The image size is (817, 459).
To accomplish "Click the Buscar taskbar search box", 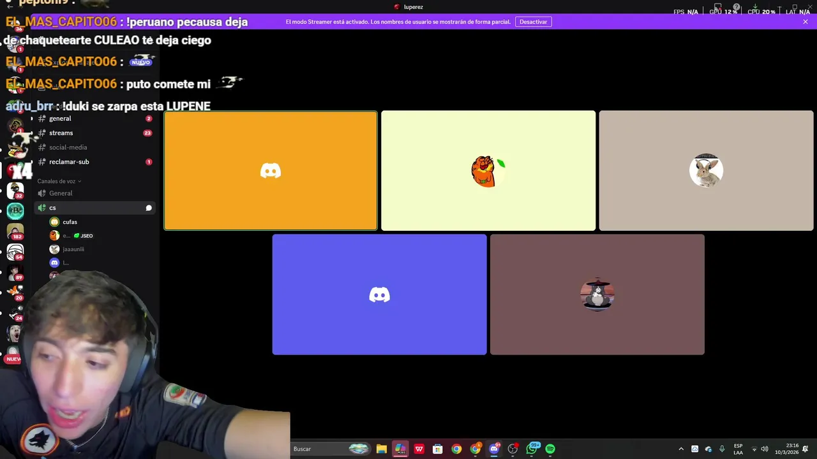I will pos(332,449).
